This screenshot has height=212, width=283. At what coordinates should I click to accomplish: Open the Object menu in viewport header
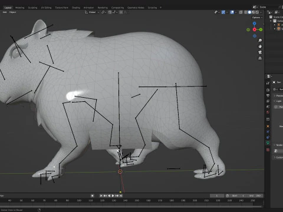point(12,12)
